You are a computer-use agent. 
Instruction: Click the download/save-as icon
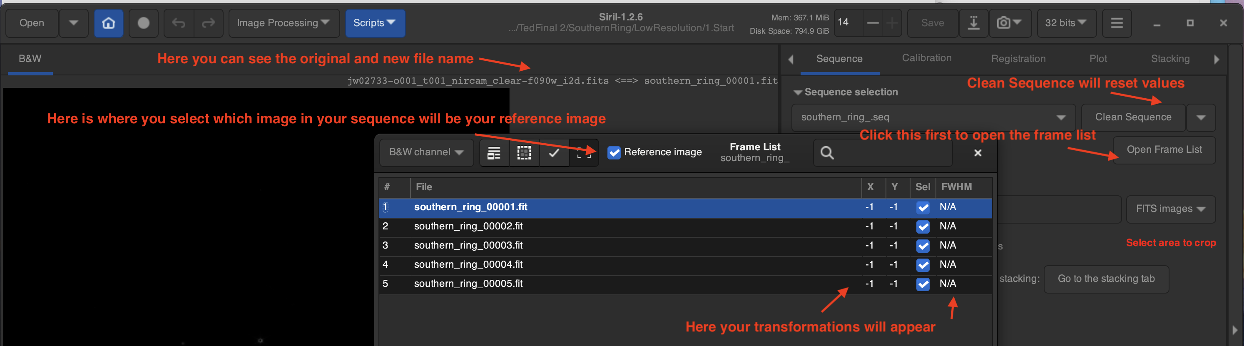coord(973,23)
